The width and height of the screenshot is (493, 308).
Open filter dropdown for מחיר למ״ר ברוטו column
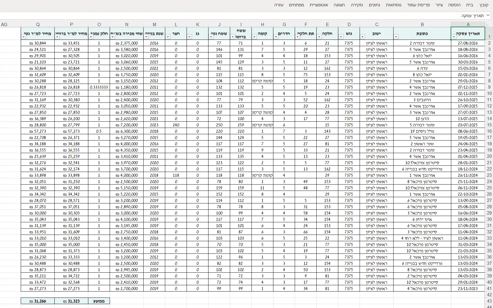(57, 37)
